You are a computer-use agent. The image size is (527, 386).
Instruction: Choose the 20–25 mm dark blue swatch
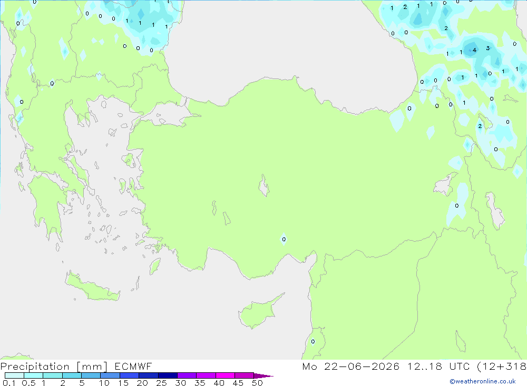click(x=149, y=375)
